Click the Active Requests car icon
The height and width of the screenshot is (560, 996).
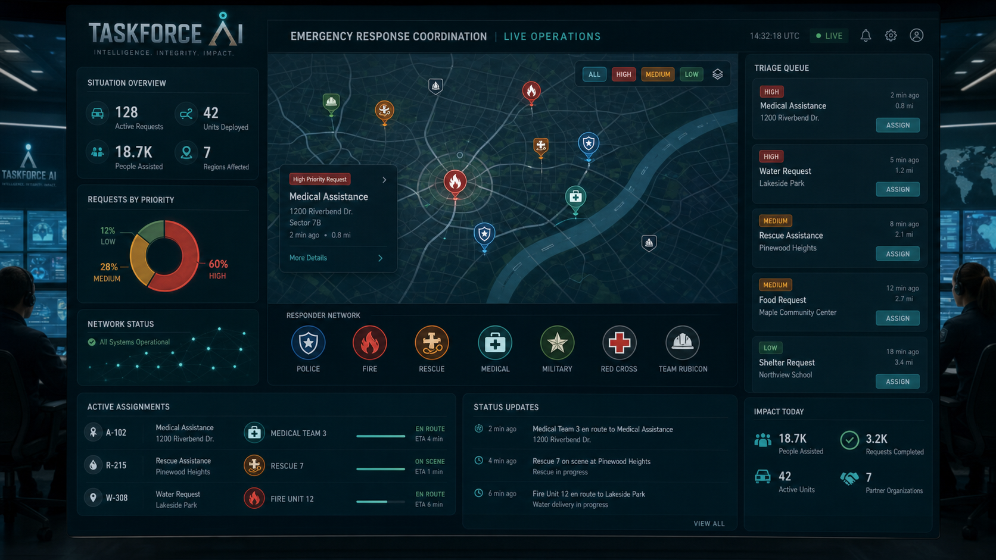tap(98, 113)
